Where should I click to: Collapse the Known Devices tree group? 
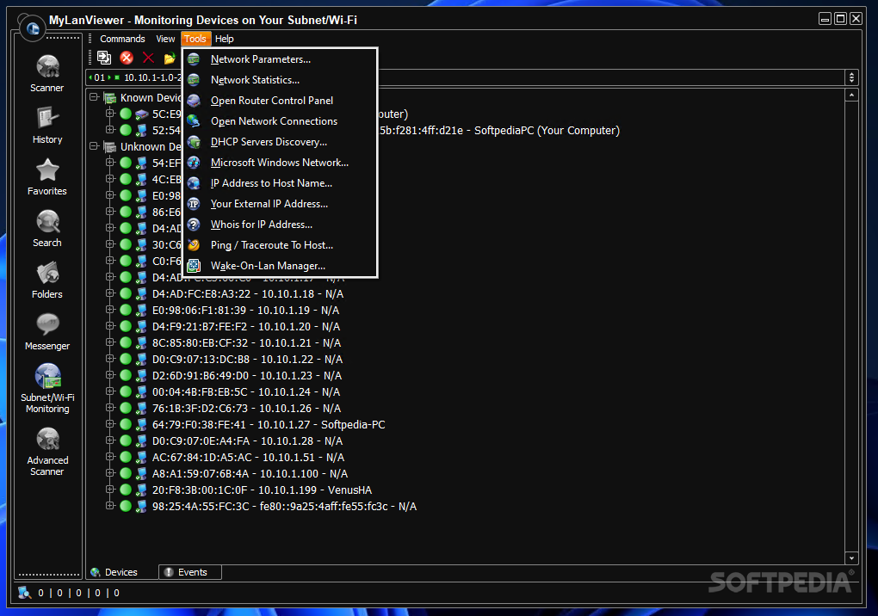click(94, 97)
